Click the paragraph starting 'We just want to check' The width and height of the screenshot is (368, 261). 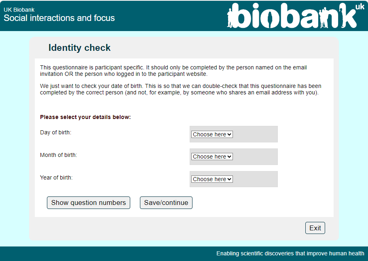(180, 89)
